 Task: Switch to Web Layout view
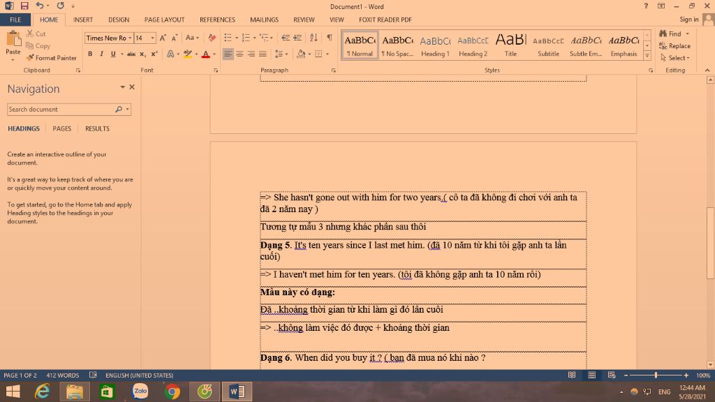(612, 375)
